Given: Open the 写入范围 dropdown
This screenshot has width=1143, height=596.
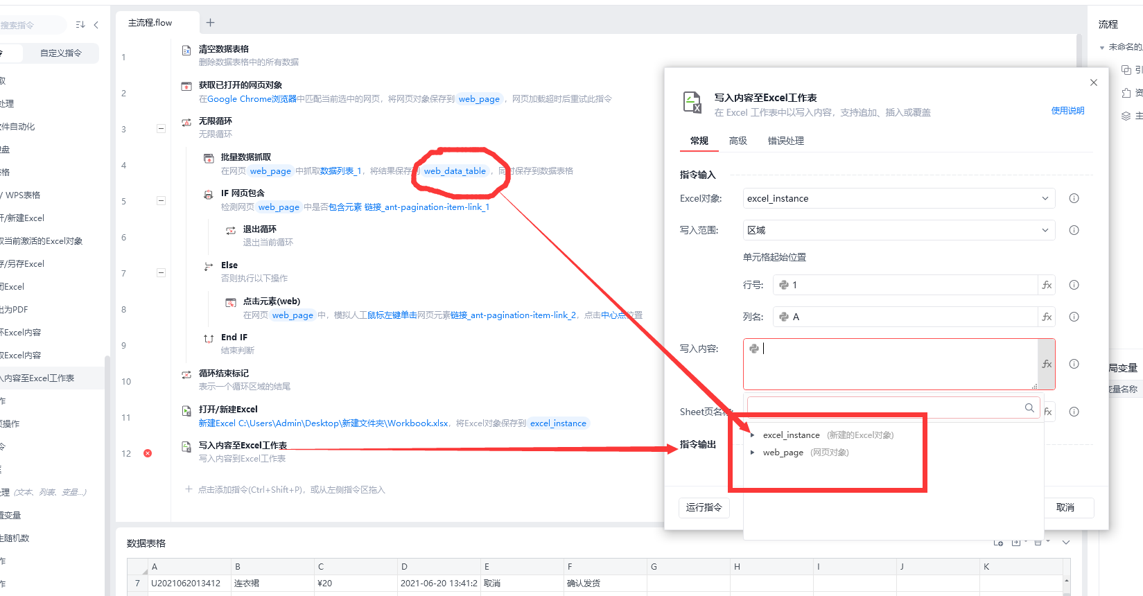Looking at the screenshot, I should (899, 230).
